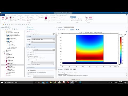Click the Evaluate button
Viewport: 128px width, 96px height.
point(73,17)
